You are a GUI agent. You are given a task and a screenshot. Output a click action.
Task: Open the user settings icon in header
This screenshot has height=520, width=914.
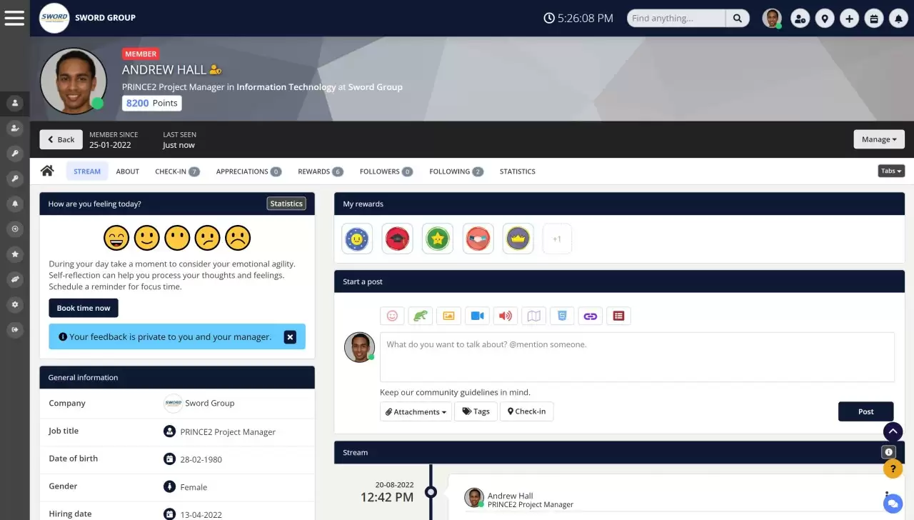[800, 19]
